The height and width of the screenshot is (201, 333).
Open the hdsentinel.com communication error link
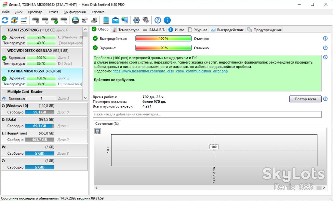(x=170, y=71)
